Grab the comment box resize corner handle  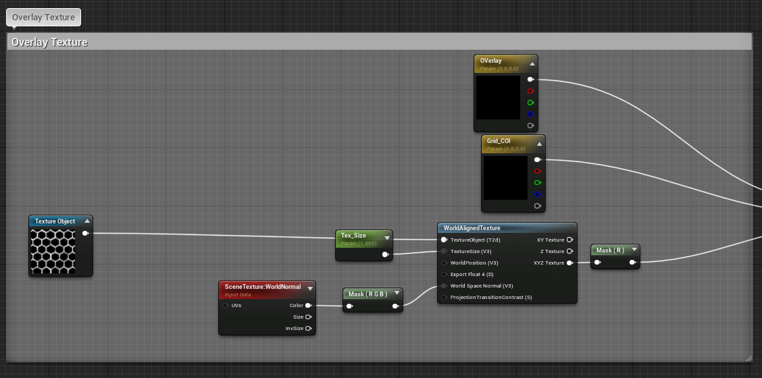pos(748,358)
